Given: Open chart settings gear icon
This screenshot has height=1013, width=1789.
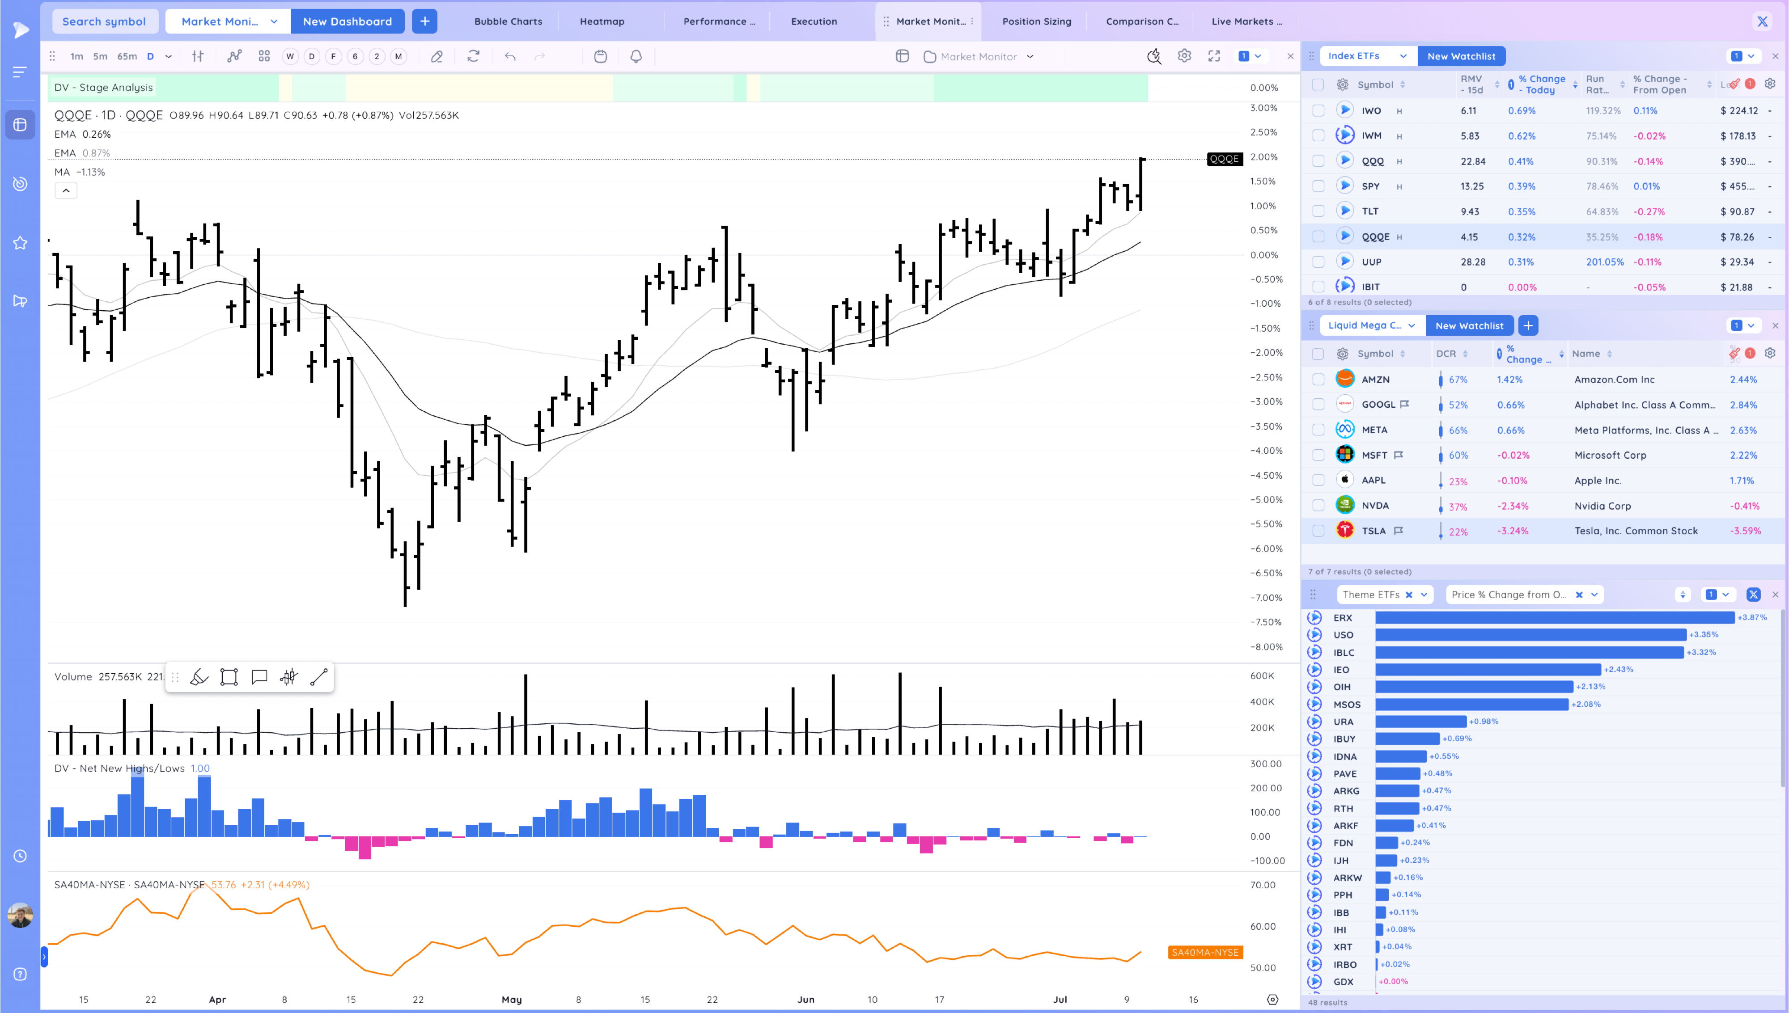Looking at the screenshot, I should point(1184,56).
